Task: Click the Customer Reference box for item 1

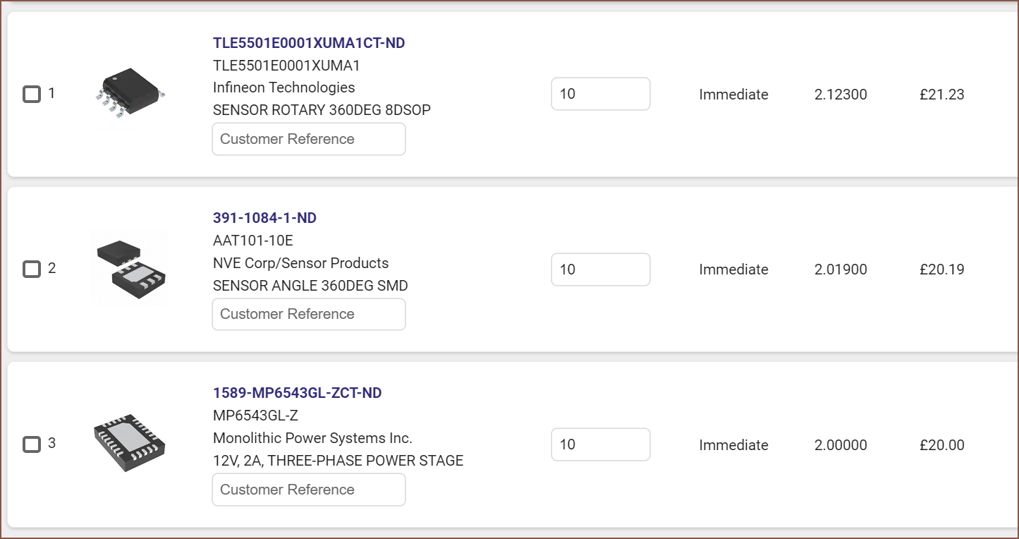Action: [309, 139]
